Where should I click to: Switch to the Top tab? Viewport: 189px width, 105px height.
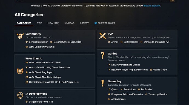point(39,23)
